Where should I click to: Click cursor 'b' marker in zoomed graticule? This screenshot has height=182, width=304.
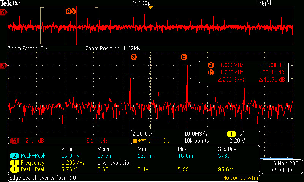[184, 57]
